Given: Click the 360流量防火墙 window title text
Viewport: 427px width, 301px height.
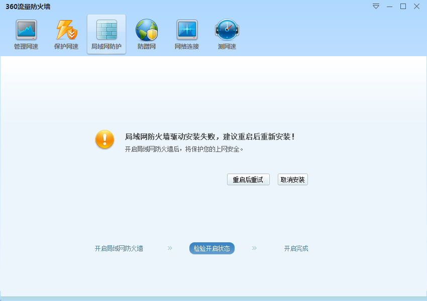Looking at the screenshot, I should point(28,7).
